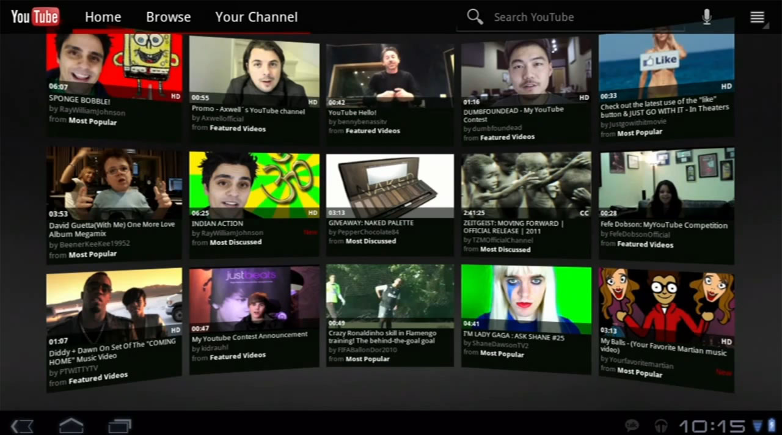Click the YouTube Hello! video title
Screen dimensions: 782x435
tap(353, 112)
